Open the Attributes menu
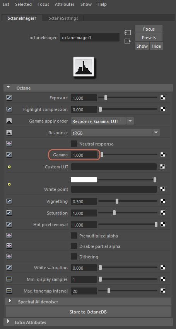This screenshot has width=176, height=329. point(65,4)
